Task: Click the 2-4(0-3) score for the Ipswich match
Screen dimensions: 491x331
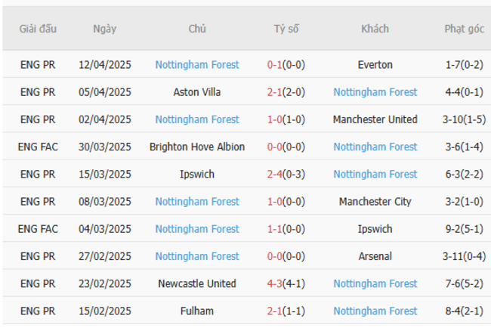Action: click(x=286, y=174)
